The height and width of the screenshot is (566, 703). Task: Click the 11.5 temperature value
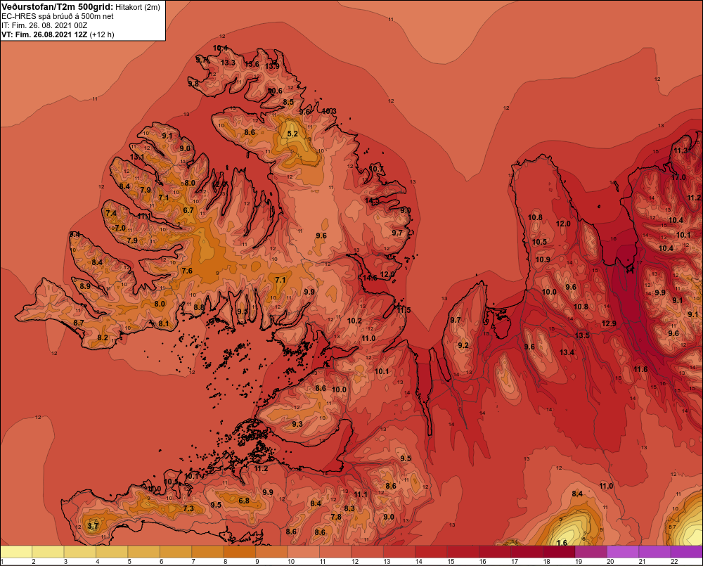404,310
